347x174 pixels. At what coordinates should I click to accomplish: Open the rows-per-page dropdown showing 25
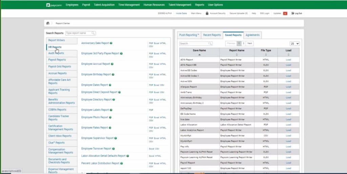(x=294, y=43)
